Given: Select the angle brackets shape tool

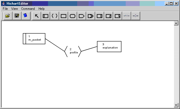Looking at the screenshot, I should click(55, 16).
